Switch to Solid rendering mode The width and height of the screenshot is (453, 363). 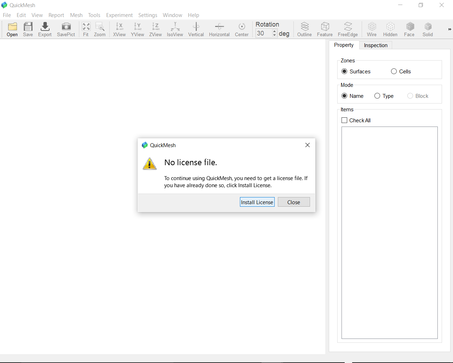(428, 29)
